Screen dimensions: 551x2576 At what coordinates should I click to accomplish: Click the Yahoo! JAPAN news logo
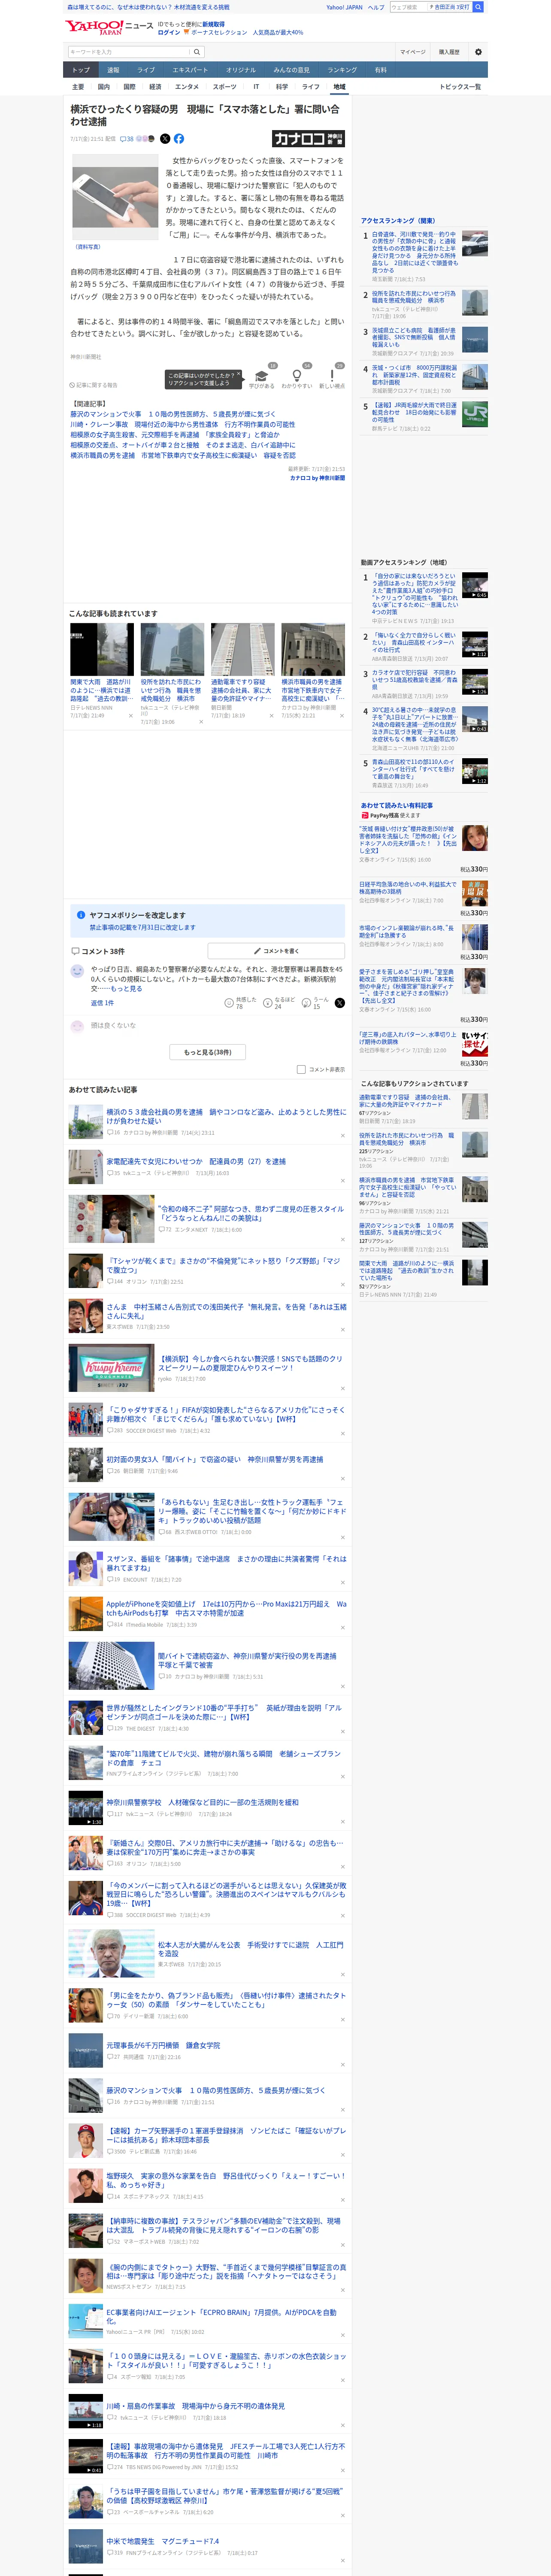click(x=109, y=28)
